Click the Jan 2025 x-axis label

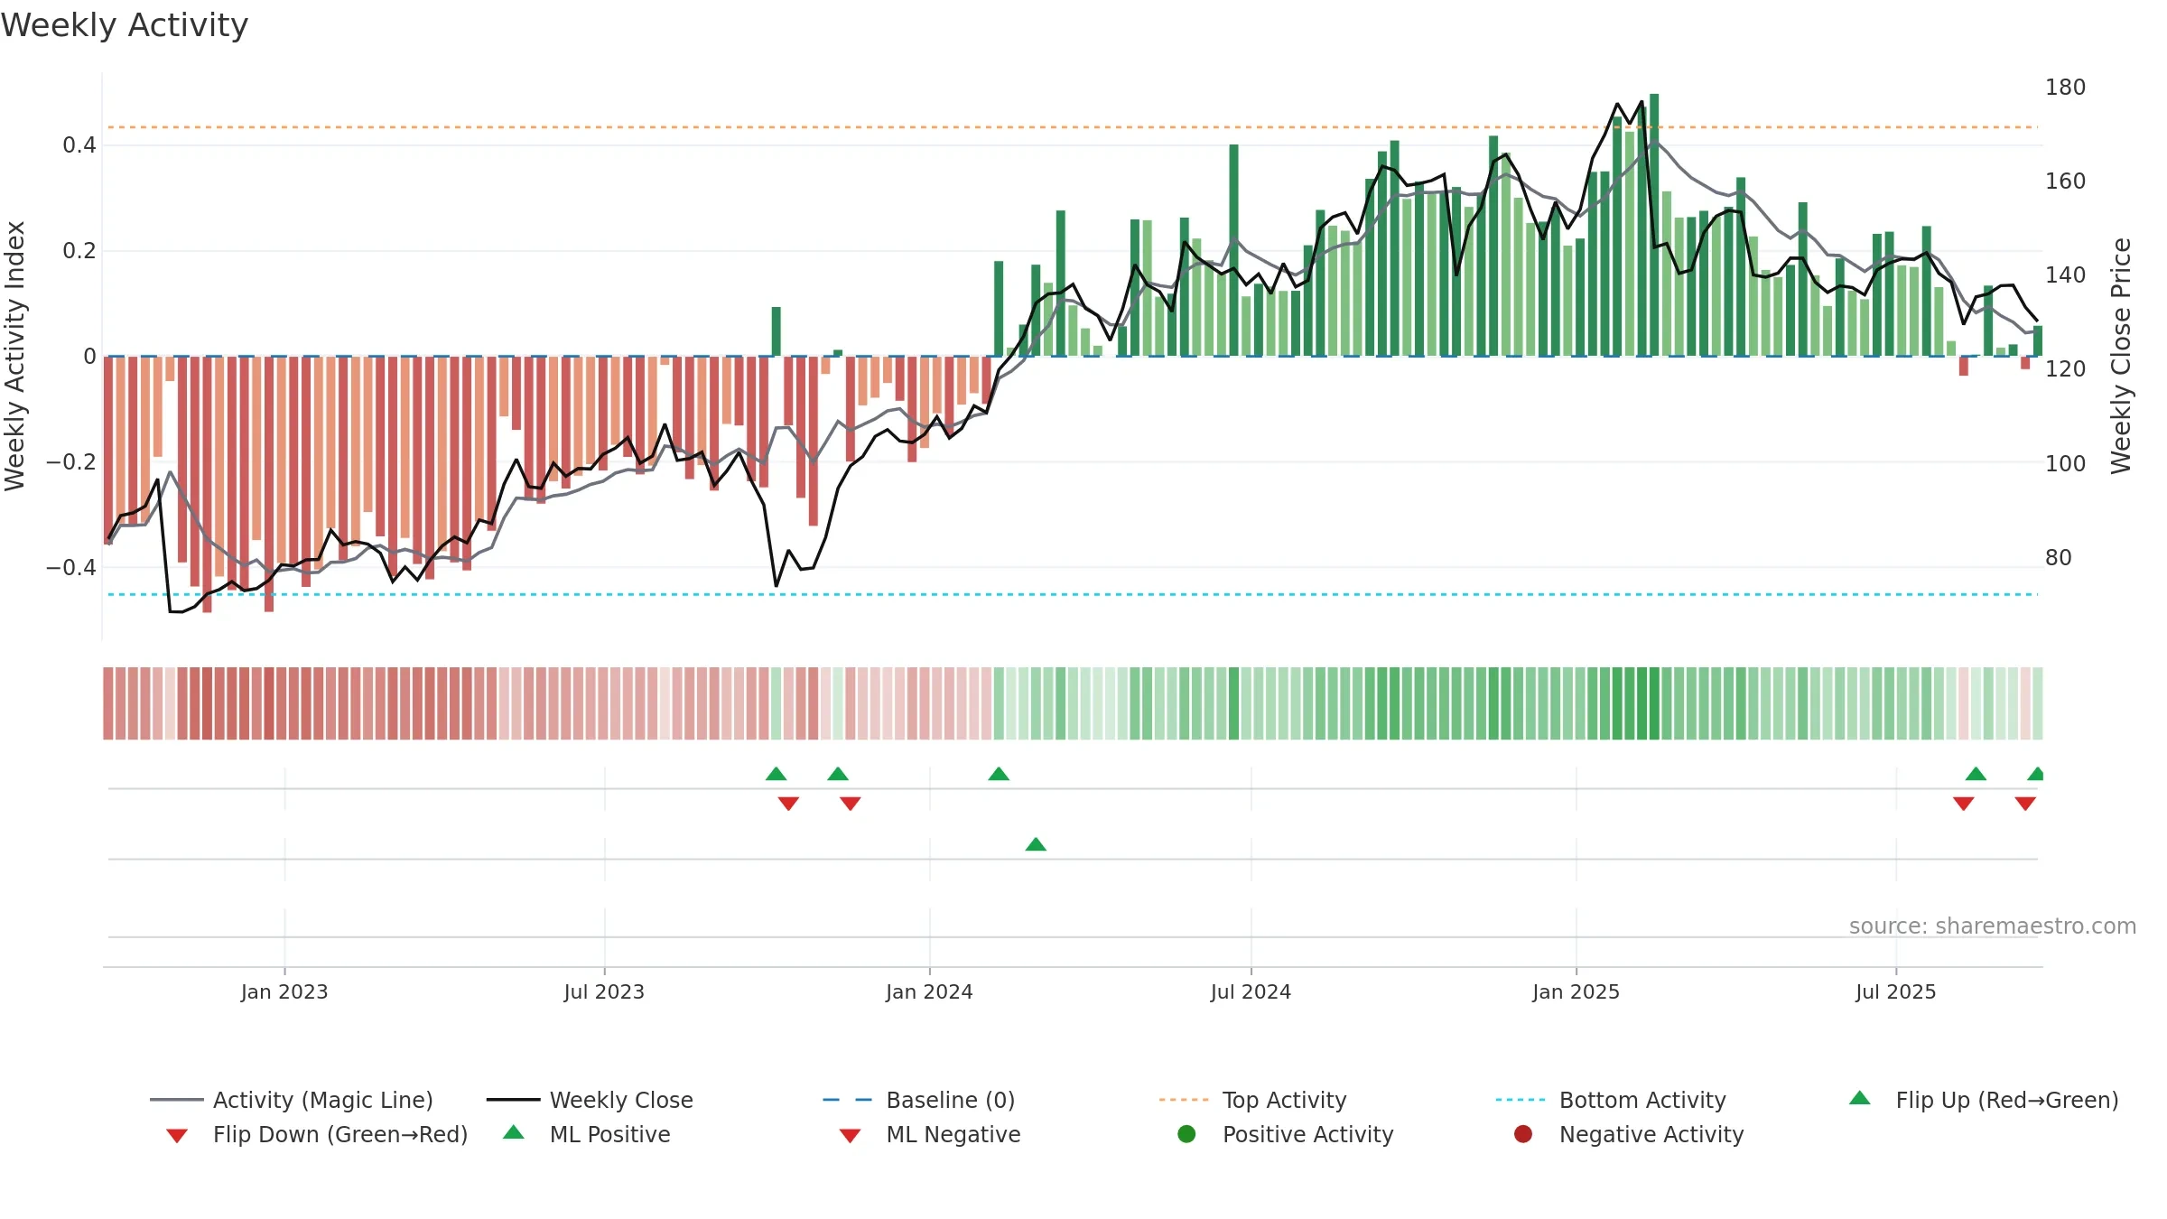pos(1576,992)
